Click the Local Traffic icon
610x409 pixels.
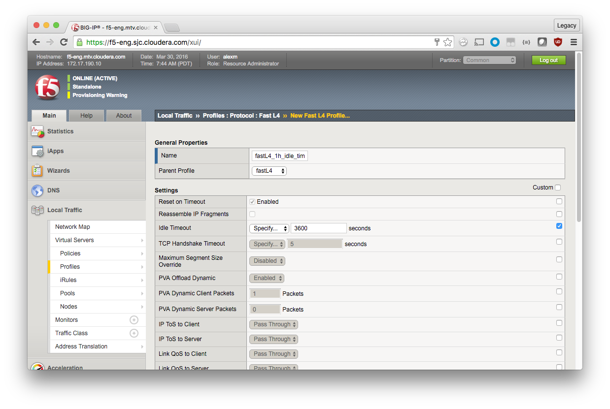click(37, 210)
